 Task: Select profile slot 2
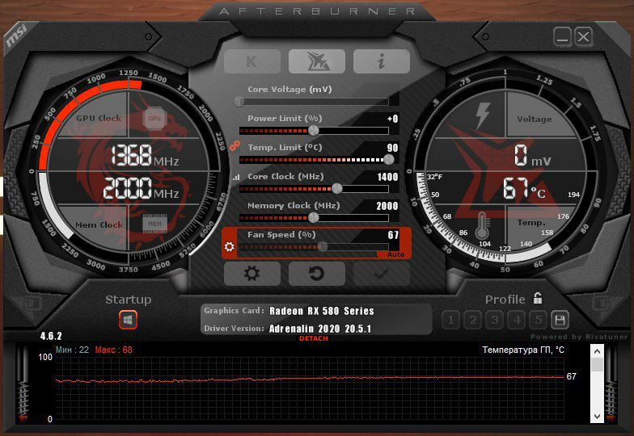[x=472, y=320]
